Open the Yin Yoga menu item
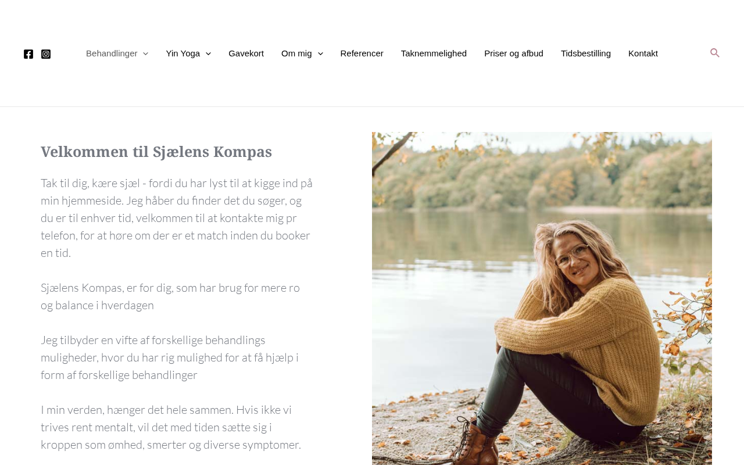Viewport: 744px width, 465px height. tap(183, 53)
